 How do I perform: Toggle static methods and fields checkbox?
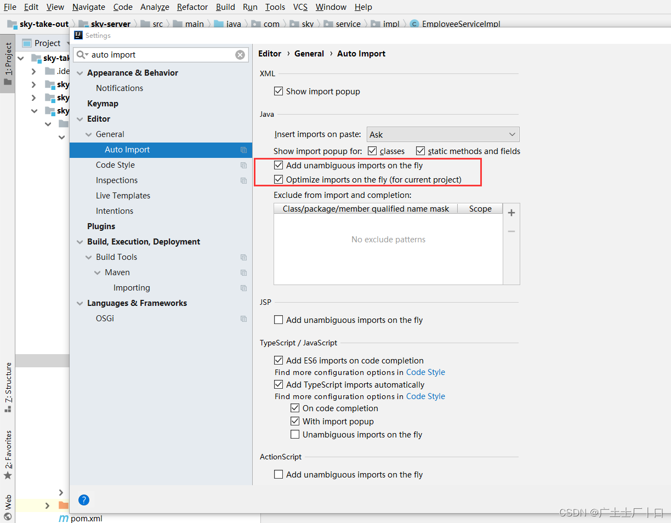(x=420, y=151)
